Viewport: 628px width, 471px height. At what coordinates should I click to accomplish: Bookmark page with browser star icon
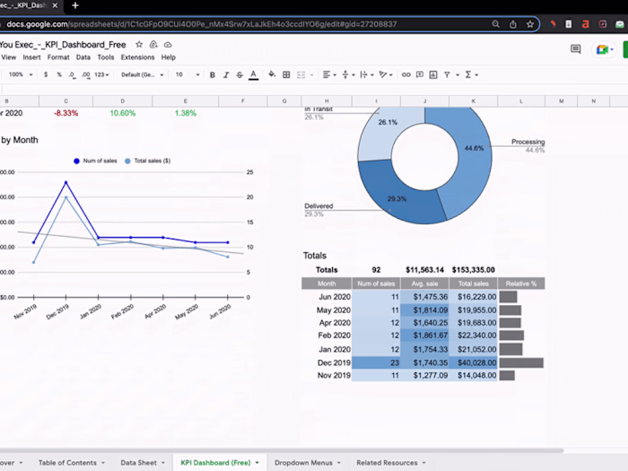530,24
